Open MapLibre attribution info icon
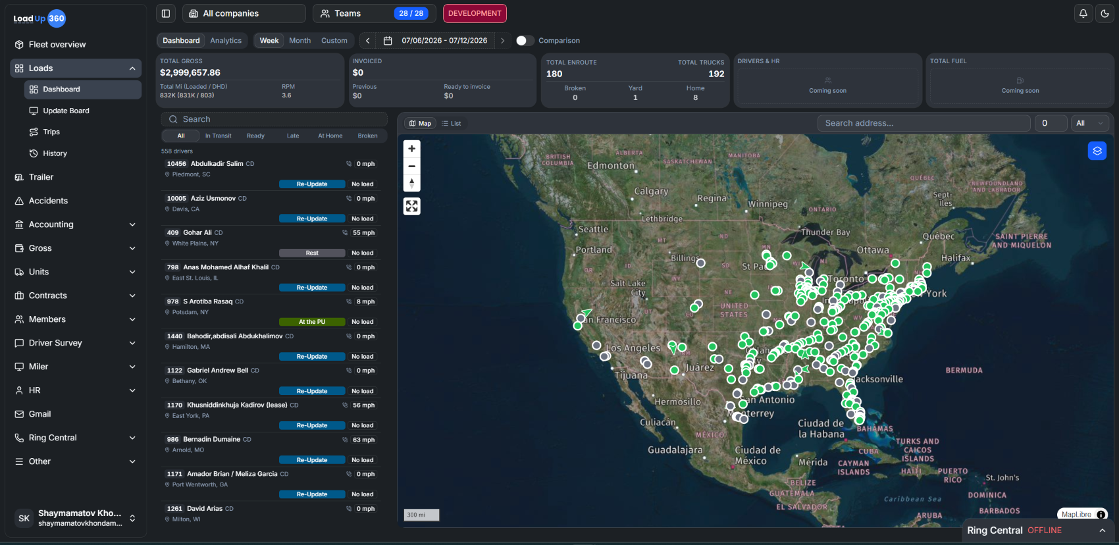 point(1101,515)
